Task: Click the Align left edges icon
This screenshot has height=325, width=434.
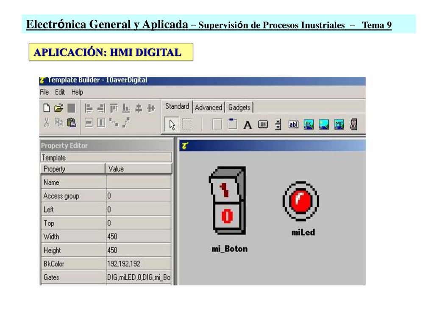Action: [x=88, y=108]
